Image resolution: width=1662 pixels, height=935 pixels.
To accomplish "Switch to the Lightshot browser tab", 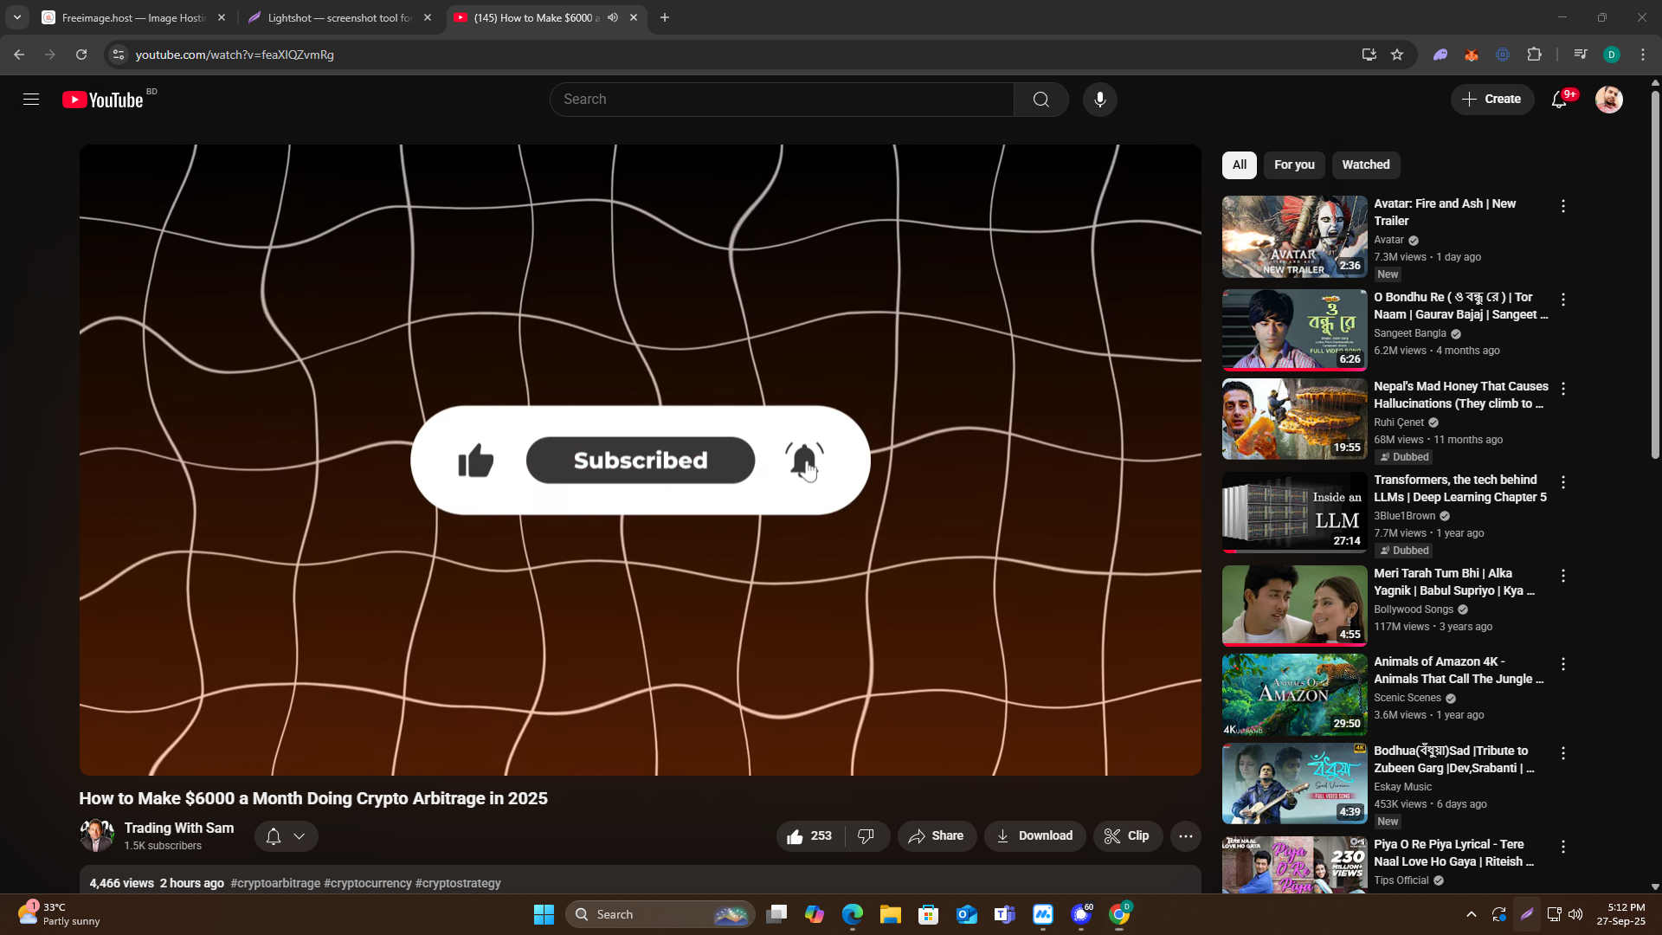I will pos(339,17).
